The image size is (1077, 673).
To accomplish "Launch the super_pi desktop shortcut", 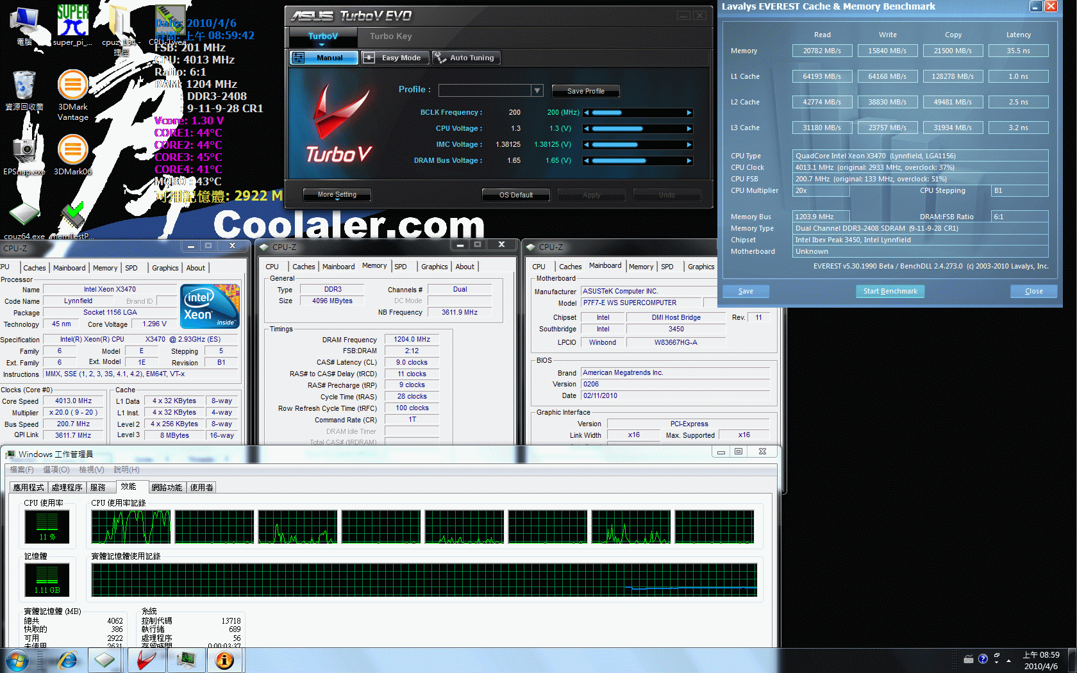I will (x=72, y=24).
